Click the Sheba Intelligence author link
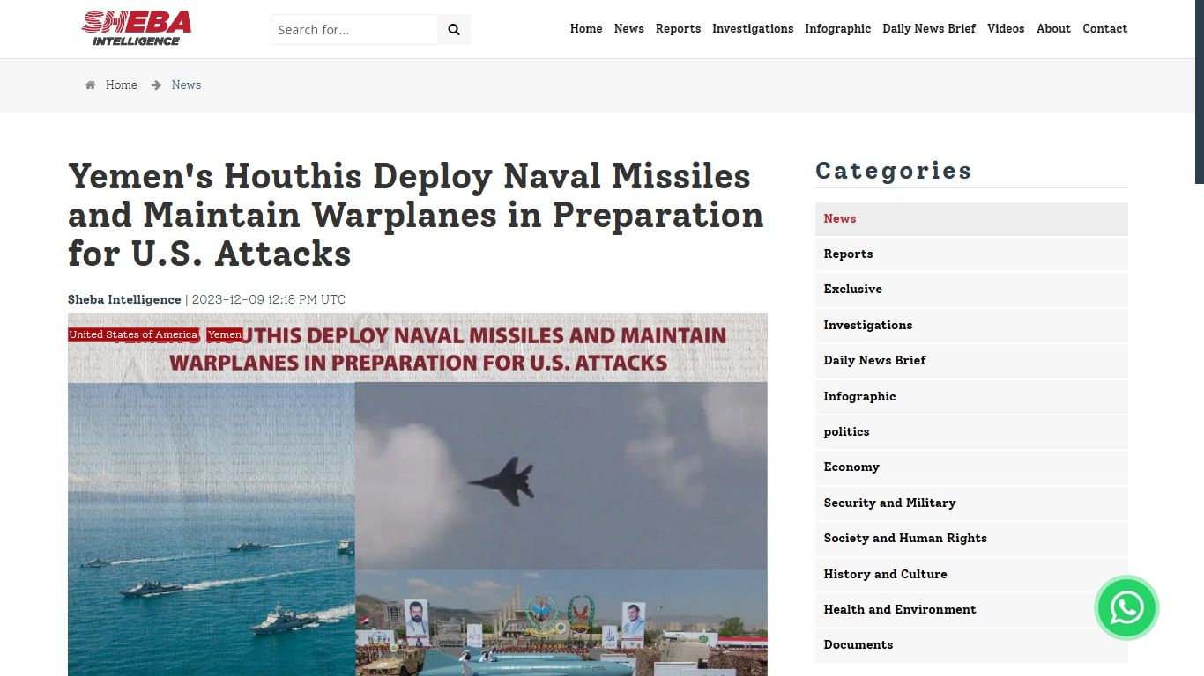Viewport: 1204px width, 676px height. [x=124, y=300]
